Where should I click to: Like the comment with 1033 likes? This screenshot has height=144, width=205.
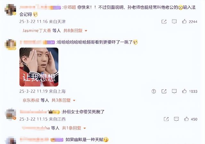[184, 91]
